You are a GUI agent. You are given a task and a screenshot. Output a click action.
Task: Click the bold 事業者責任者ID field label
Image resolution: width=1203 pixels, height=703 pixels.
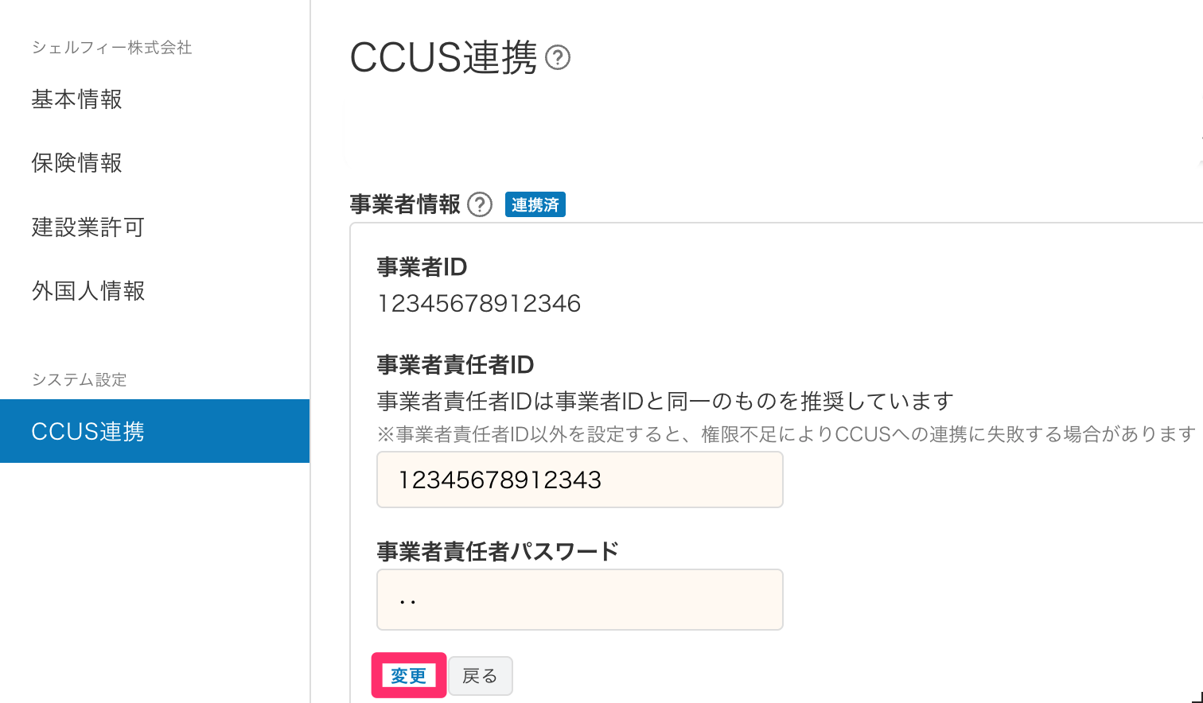(455, 365)
